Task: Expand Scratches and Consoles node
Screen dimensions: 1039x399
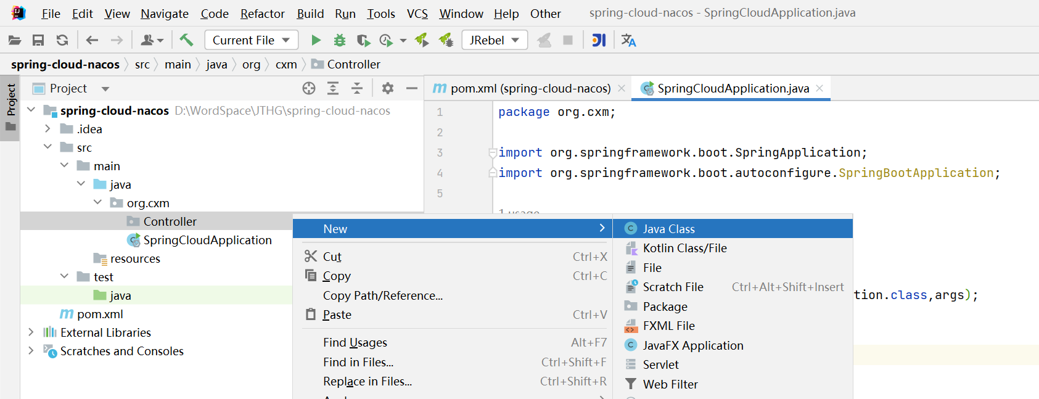Action: [31, 350]
